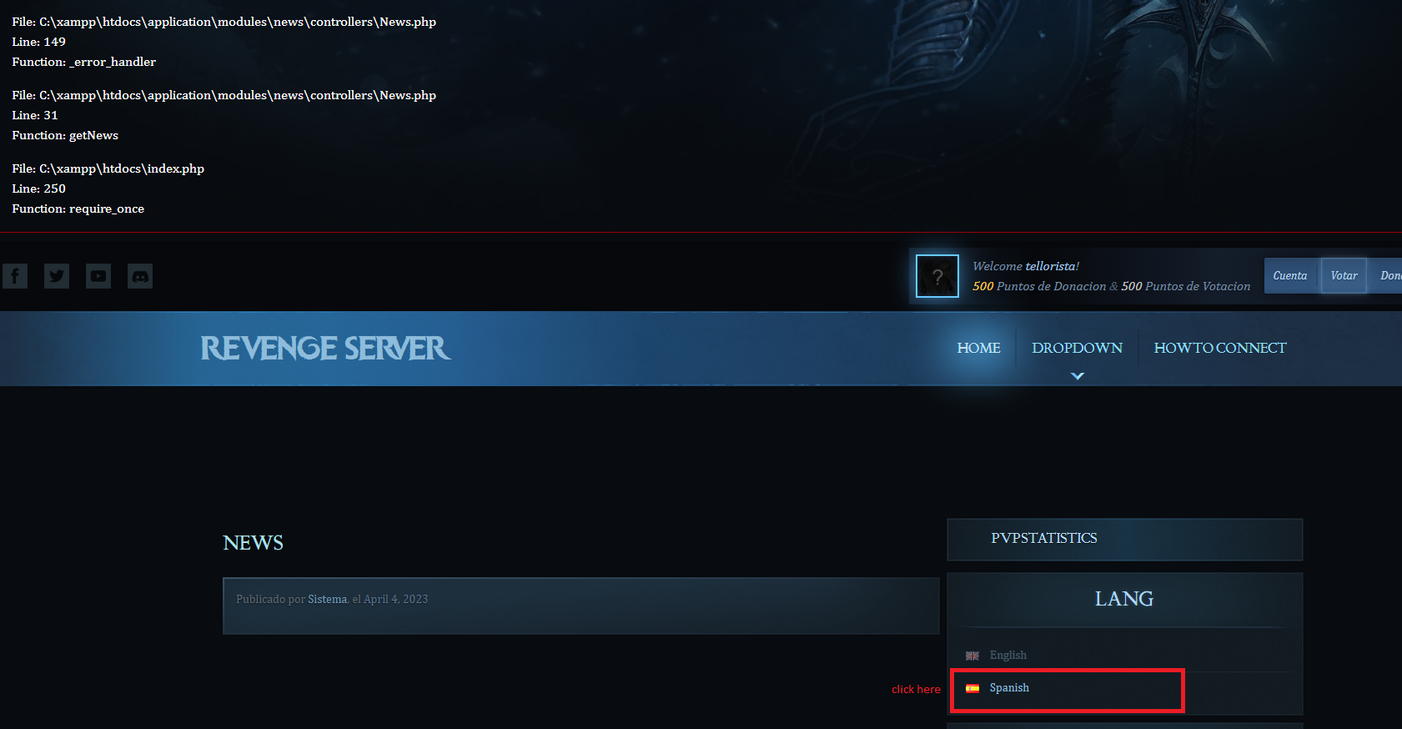1402x729 pixels.
Task: Click the English flag icon
Action: pos(972,656)
